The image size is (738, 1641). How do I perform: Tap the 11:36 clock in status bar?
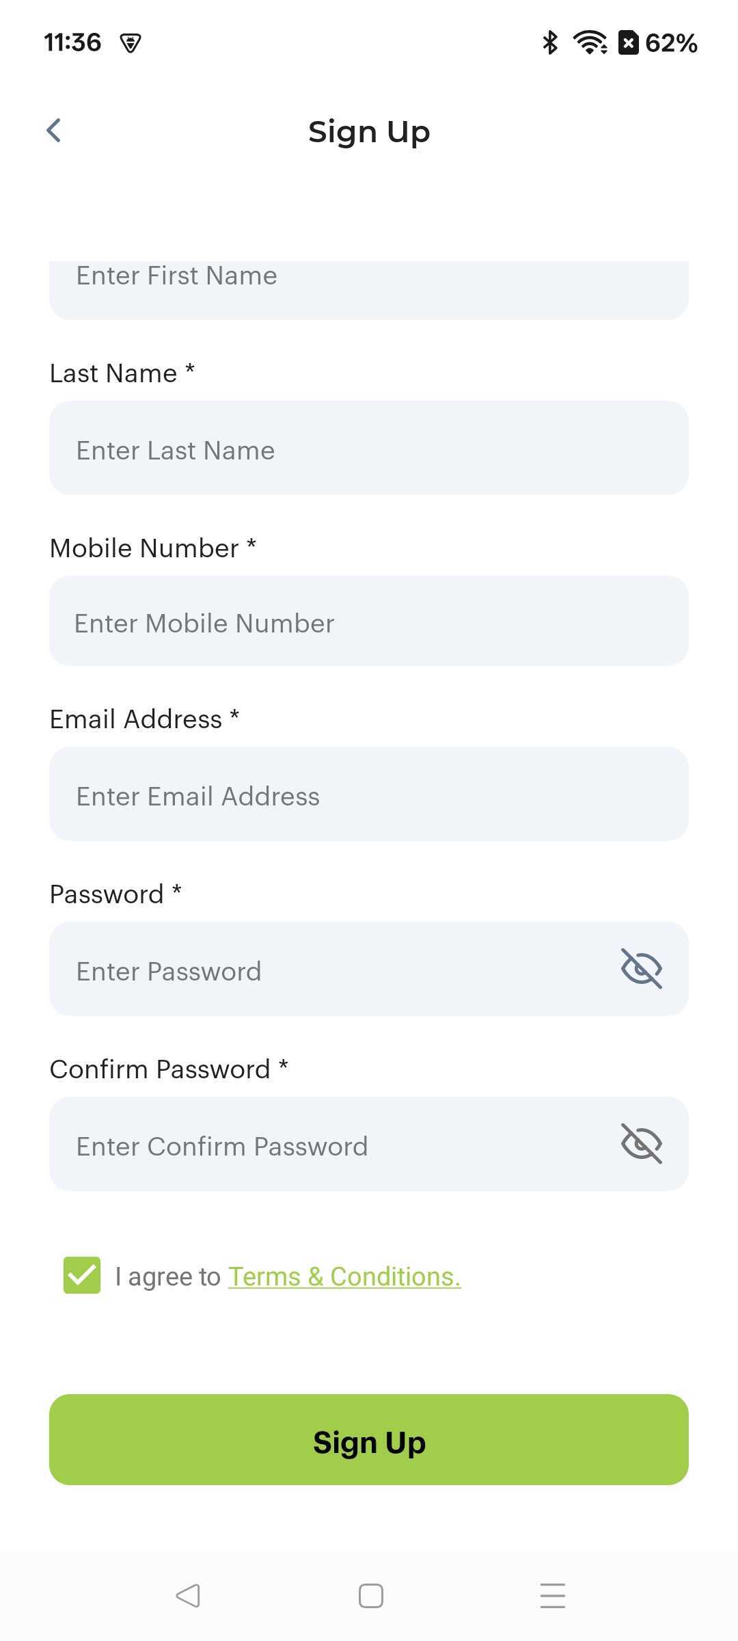pyautogui.click(x=72, y=42)
